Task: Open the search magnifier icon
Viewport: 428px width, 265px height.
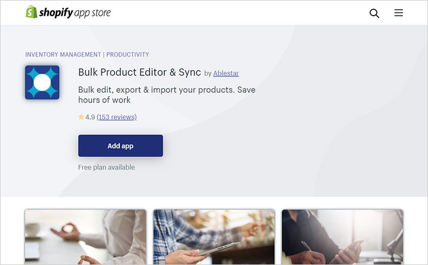Action: coord(374,13)
